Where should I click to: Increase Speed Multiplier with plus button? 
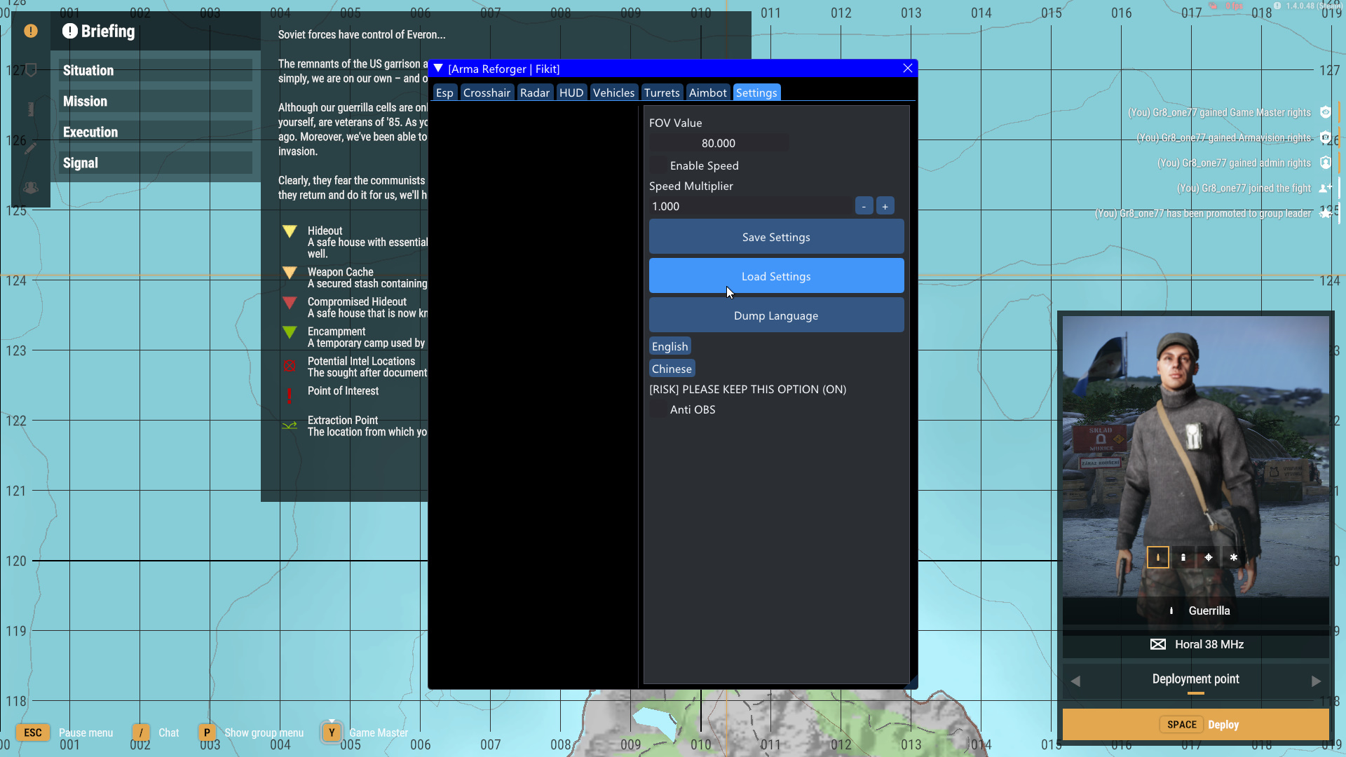coord(885,206)
